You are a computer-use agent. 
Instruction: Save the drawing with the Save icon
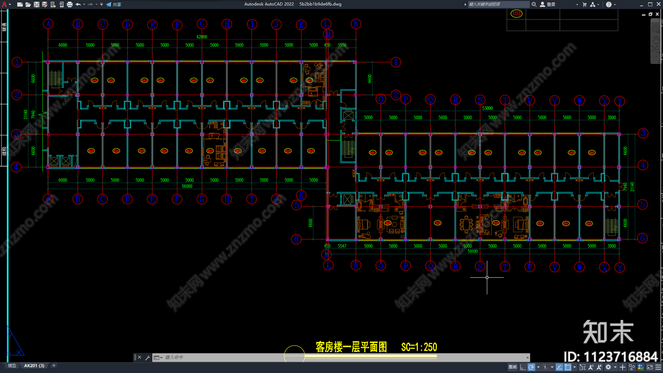coord(36,5)
